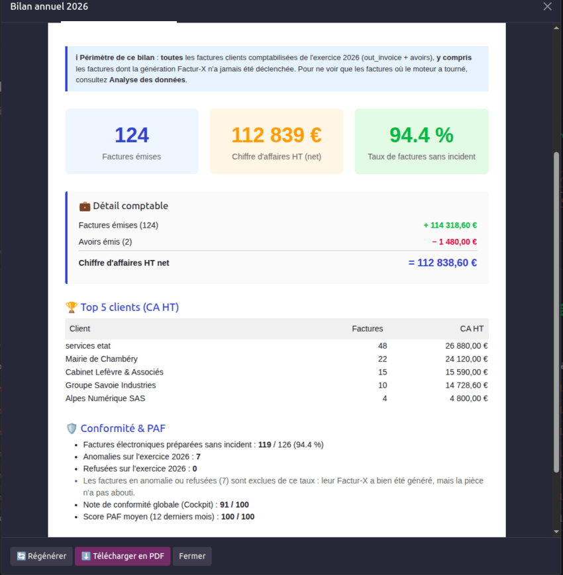Click the Score PAF moyen line
This screenshot has width=563, height=575.
pyautogui.click(x=169, y=517)
